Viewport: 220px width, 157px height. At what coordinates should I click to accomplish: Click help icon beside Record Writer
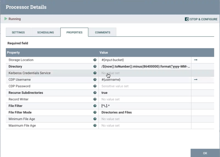(x=95, y=99)
